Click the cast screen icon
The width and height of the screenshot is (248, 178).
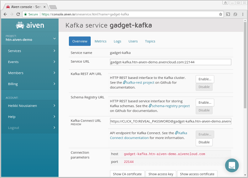coord(228,14)
